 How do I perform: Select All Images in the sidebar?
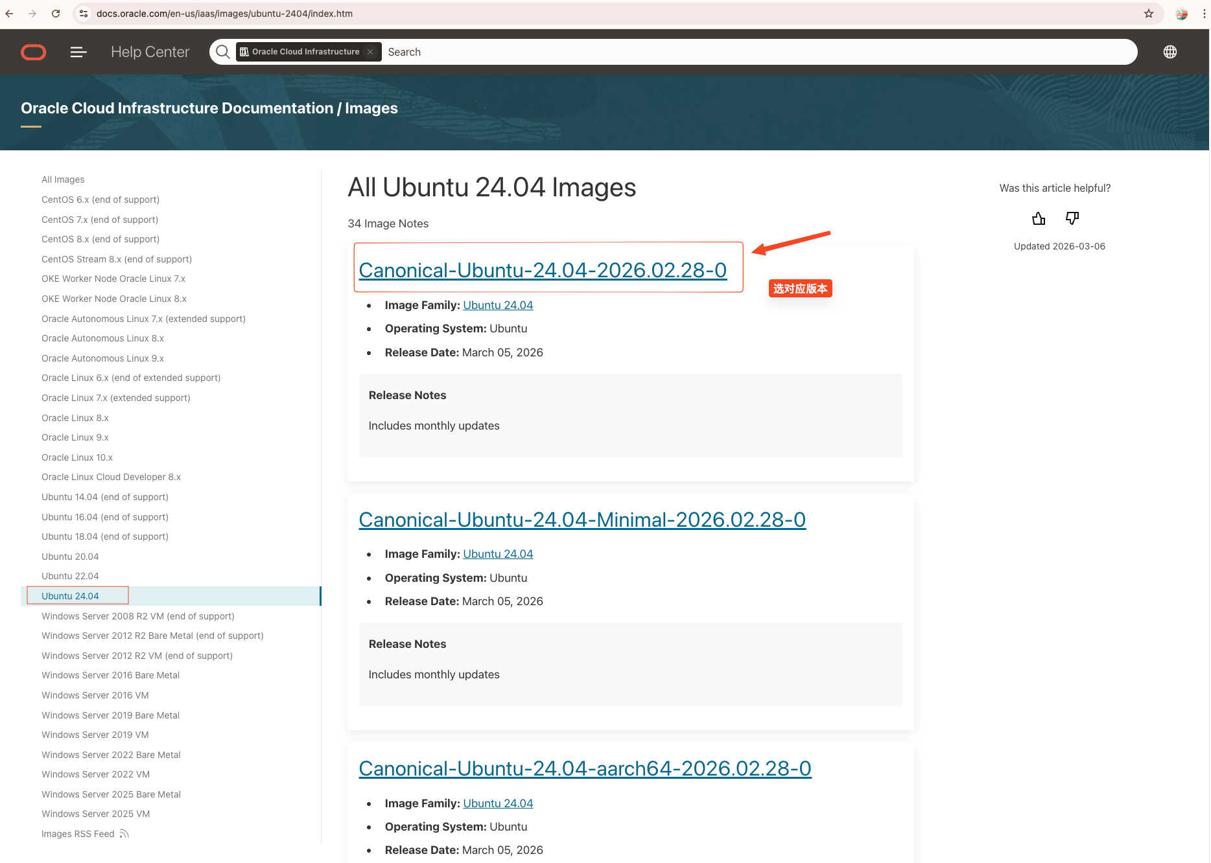click(63, 179)
